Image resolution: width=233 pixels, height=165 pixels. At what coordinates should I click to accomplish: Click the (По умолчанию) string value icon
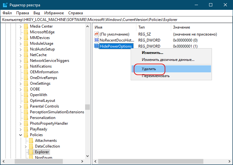pos(97,34)
